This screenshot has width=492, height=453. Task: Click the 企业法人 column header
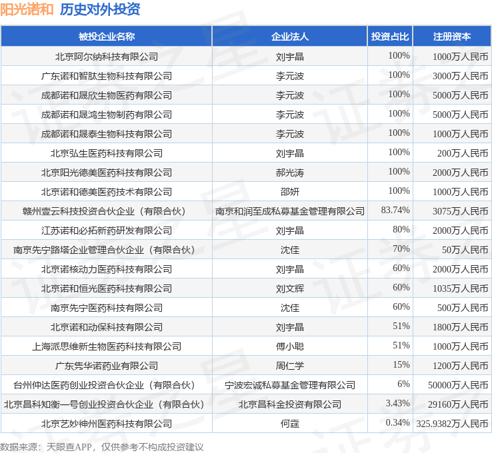pos(289,37)
